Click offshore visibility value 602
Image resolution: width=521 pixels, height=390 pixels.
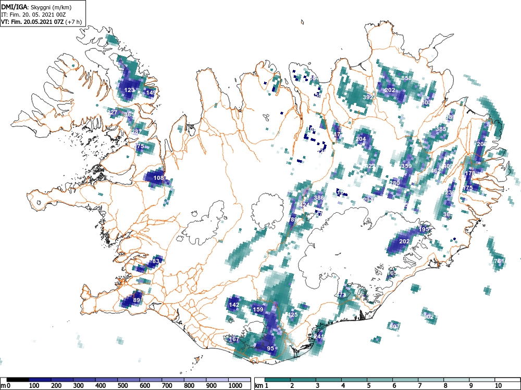[429, 317]
